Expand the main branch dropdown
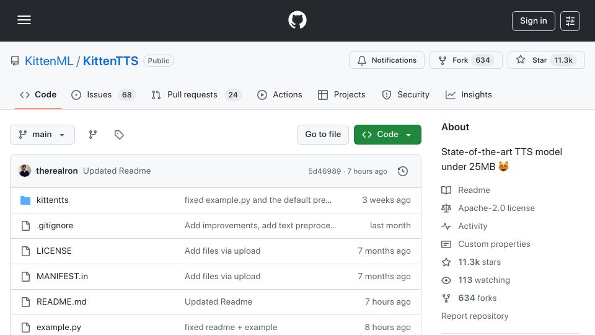Viewport: 595px width, 335px height. click(x=42, y=135)
